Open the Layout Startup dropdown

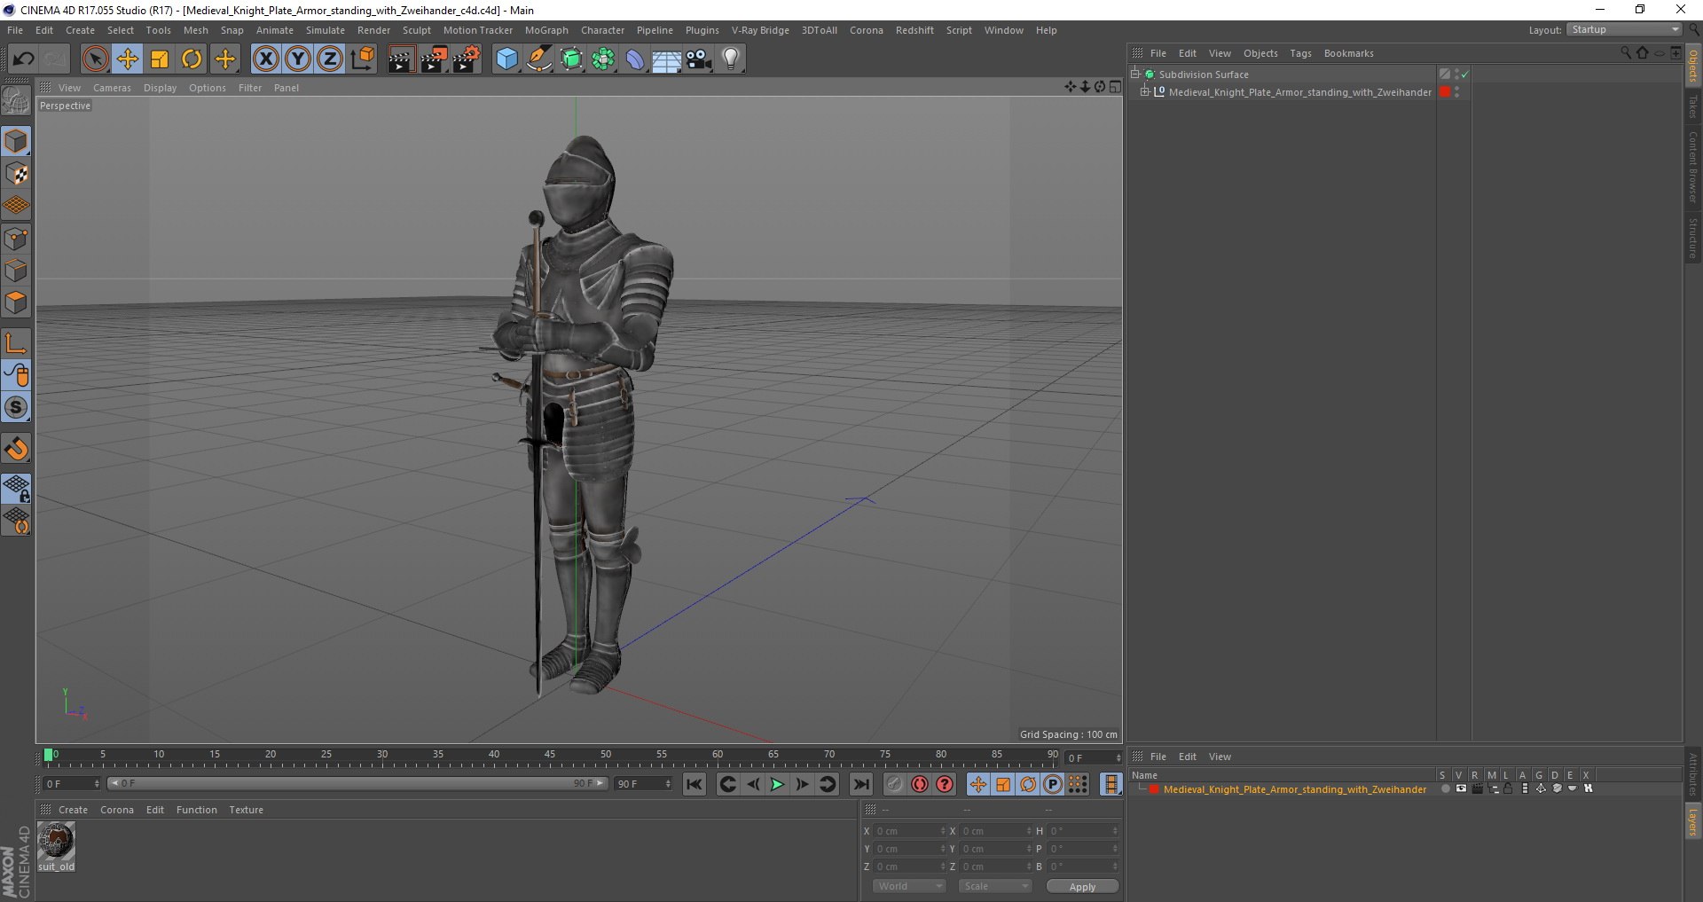(1625, 30)
